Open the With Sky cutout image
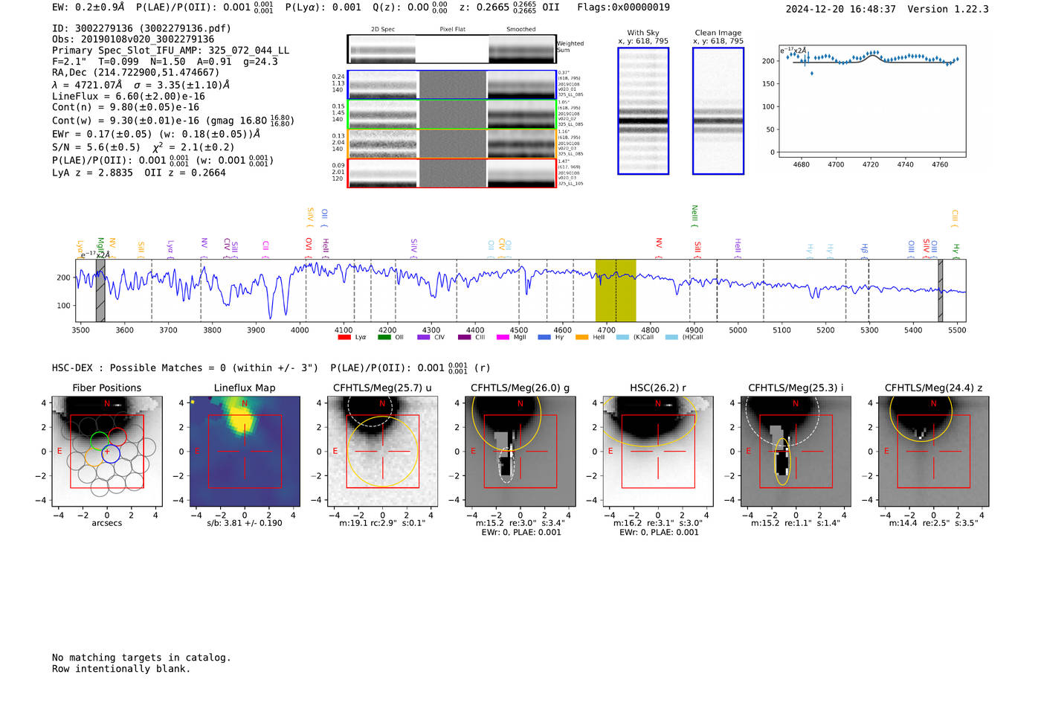The image size is (1041, 709). 643,111
